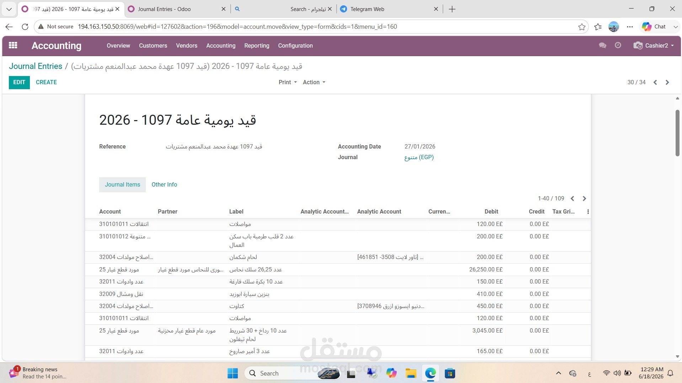Open Microsoft Edge from taskbar
Viewport: 682px width, 383px height.
click(430, 373)
